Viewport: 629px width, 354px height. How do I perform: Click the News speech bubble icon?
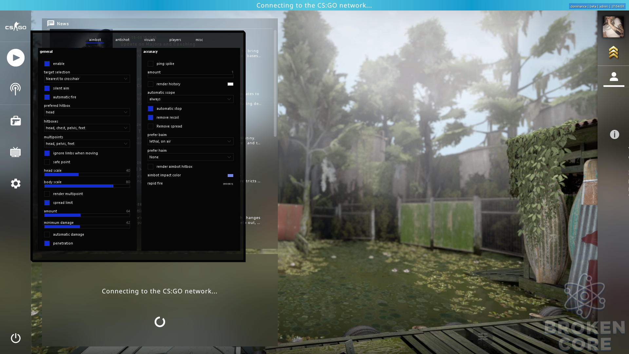tap(50, 23)
